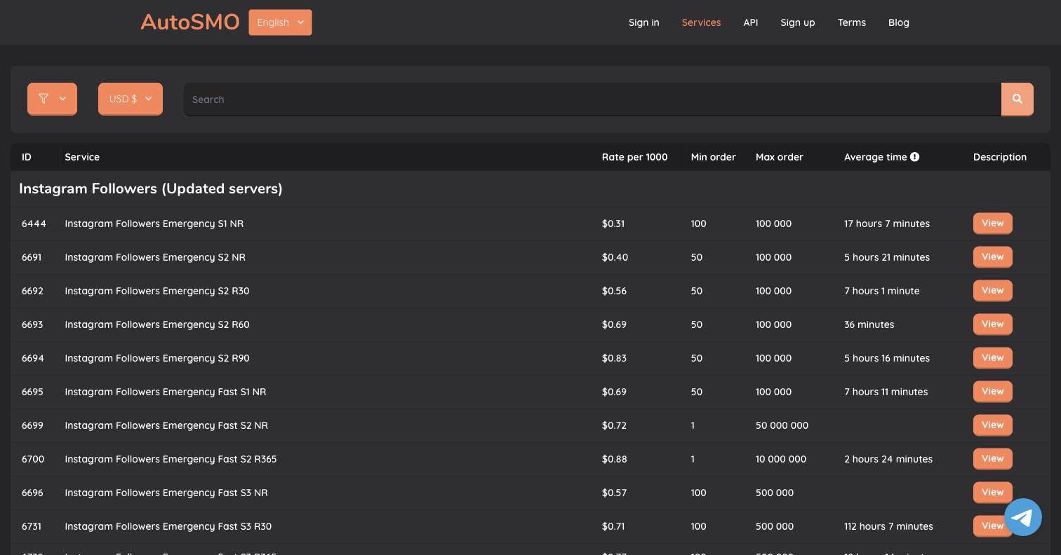1061x555 pixels.
Task: Focus the Search input field
Action: pyautogui.click(x=592, y=100)
